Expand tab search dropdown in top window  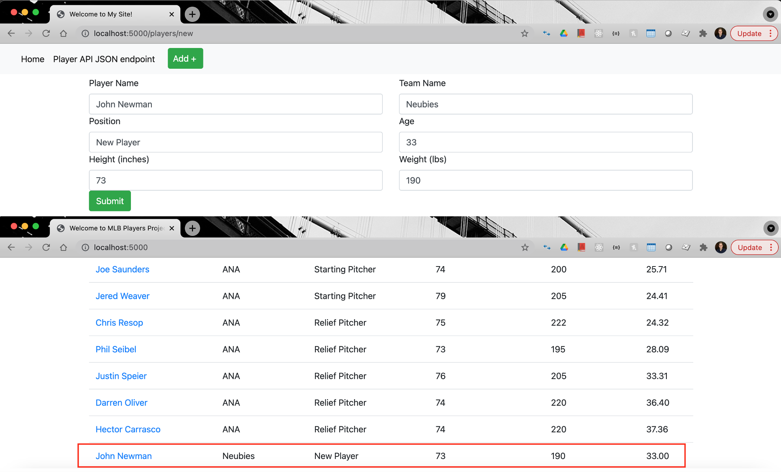[770, 14]
